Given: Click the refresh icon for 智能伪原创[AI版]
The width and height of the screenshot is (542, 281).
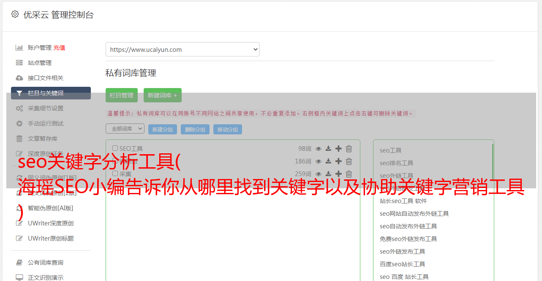Looking at the screenshot, I should click(x=19, y=208).
